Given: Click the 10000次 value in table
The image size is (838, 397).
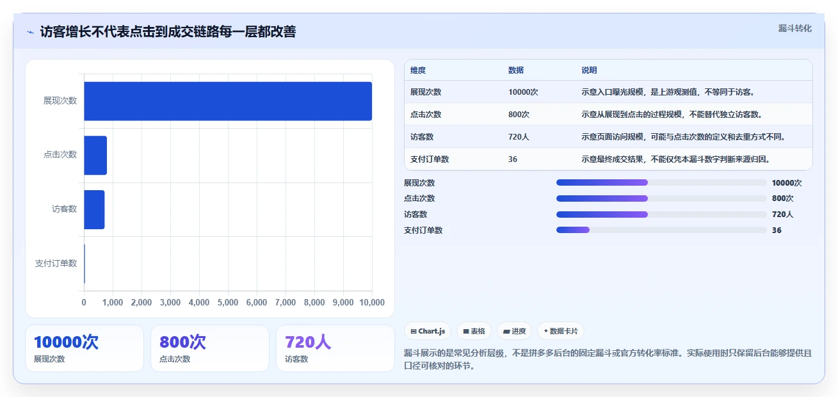Looking at the screenshot, I should tap(523, 92).
